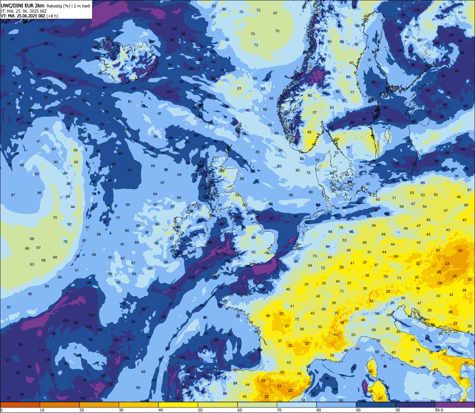Viewport: 475px width, 413px height.
Task: Click the humidity value 66 in the Atlantic dry patch
Action: tap(27, 249)
